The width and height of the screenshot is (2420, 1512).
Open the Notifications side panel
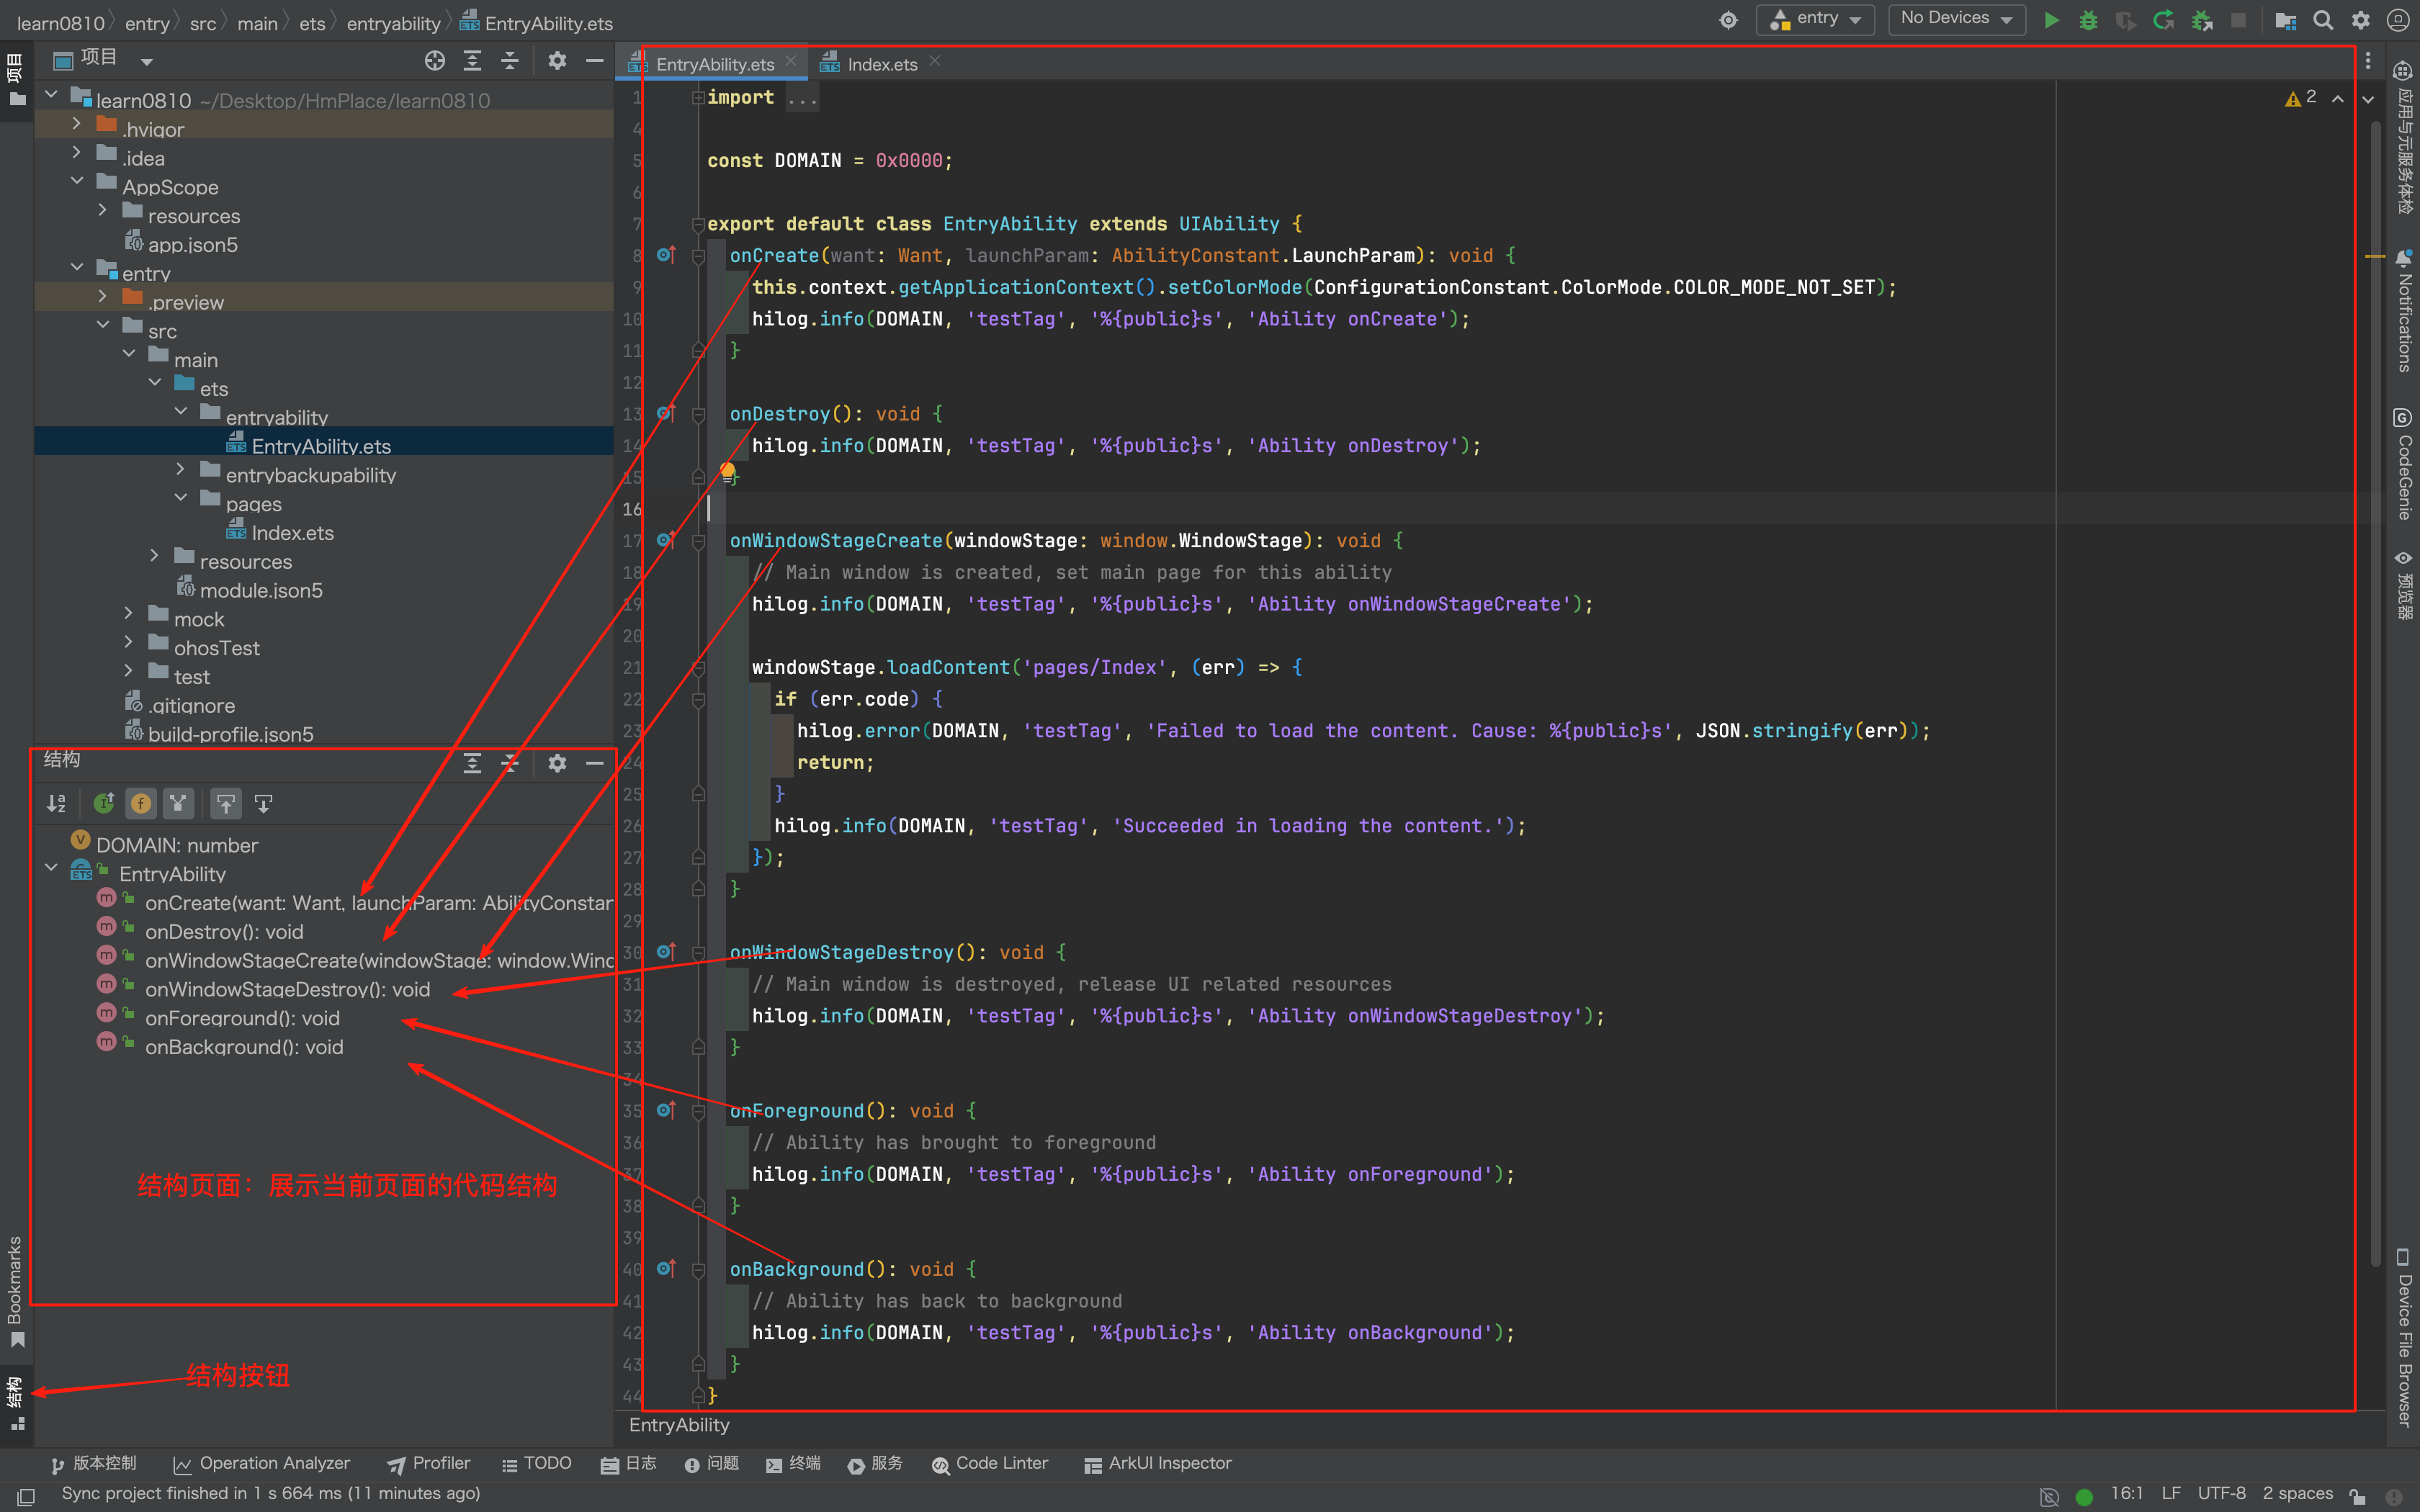tap(2404, 311)
